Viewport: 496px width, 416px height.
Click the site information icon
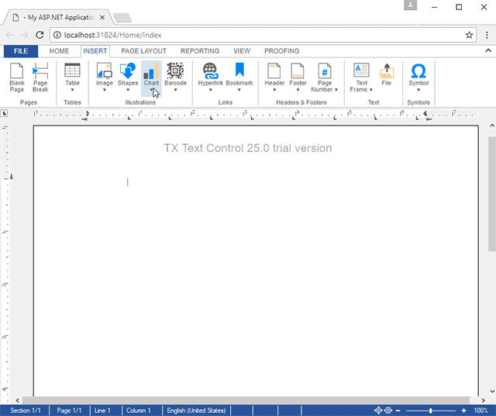point(57,35)
